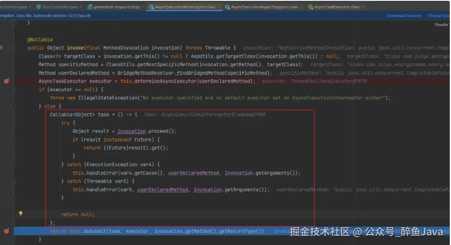Collapse the if (result instanceof Future) block
This screenshot has width=451, height=245.
point(14,140)
